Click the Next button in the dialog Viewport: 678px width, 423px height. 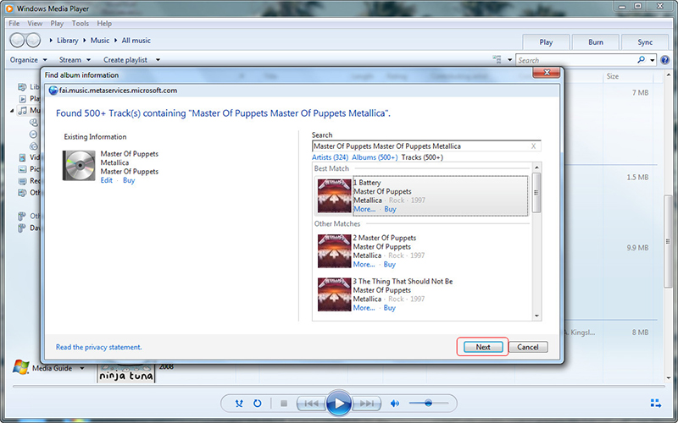483,347
